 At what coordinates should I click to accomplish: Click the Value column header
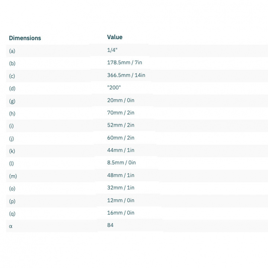(x=115, y=37)
